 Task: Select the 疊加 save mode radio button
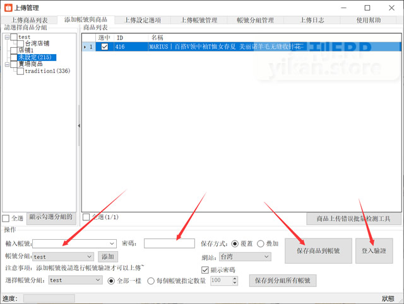point(261,244)
